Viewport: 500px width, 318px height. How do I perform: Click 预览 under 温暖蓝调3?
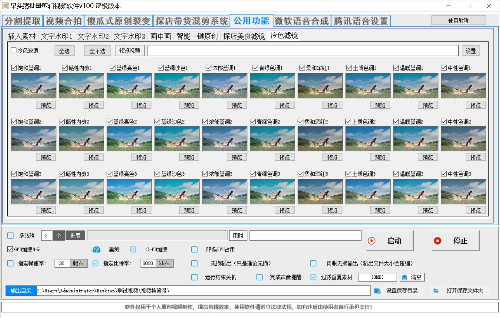point(427,210)
